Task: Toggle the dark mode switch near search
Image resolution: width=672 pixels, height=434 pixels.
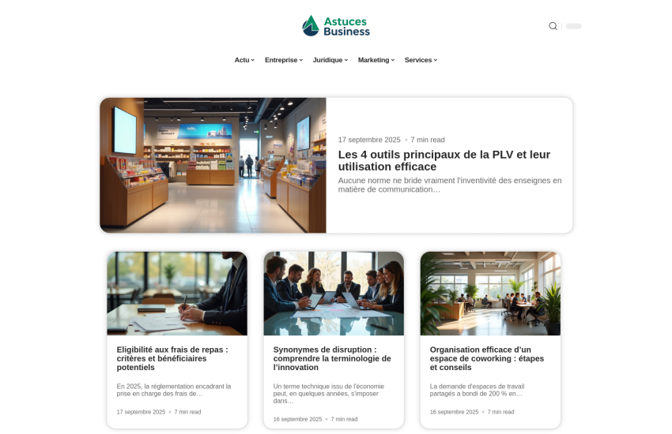Action: tap(573, 26)
